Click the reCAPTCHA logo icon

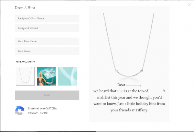[x=20, y=110]
